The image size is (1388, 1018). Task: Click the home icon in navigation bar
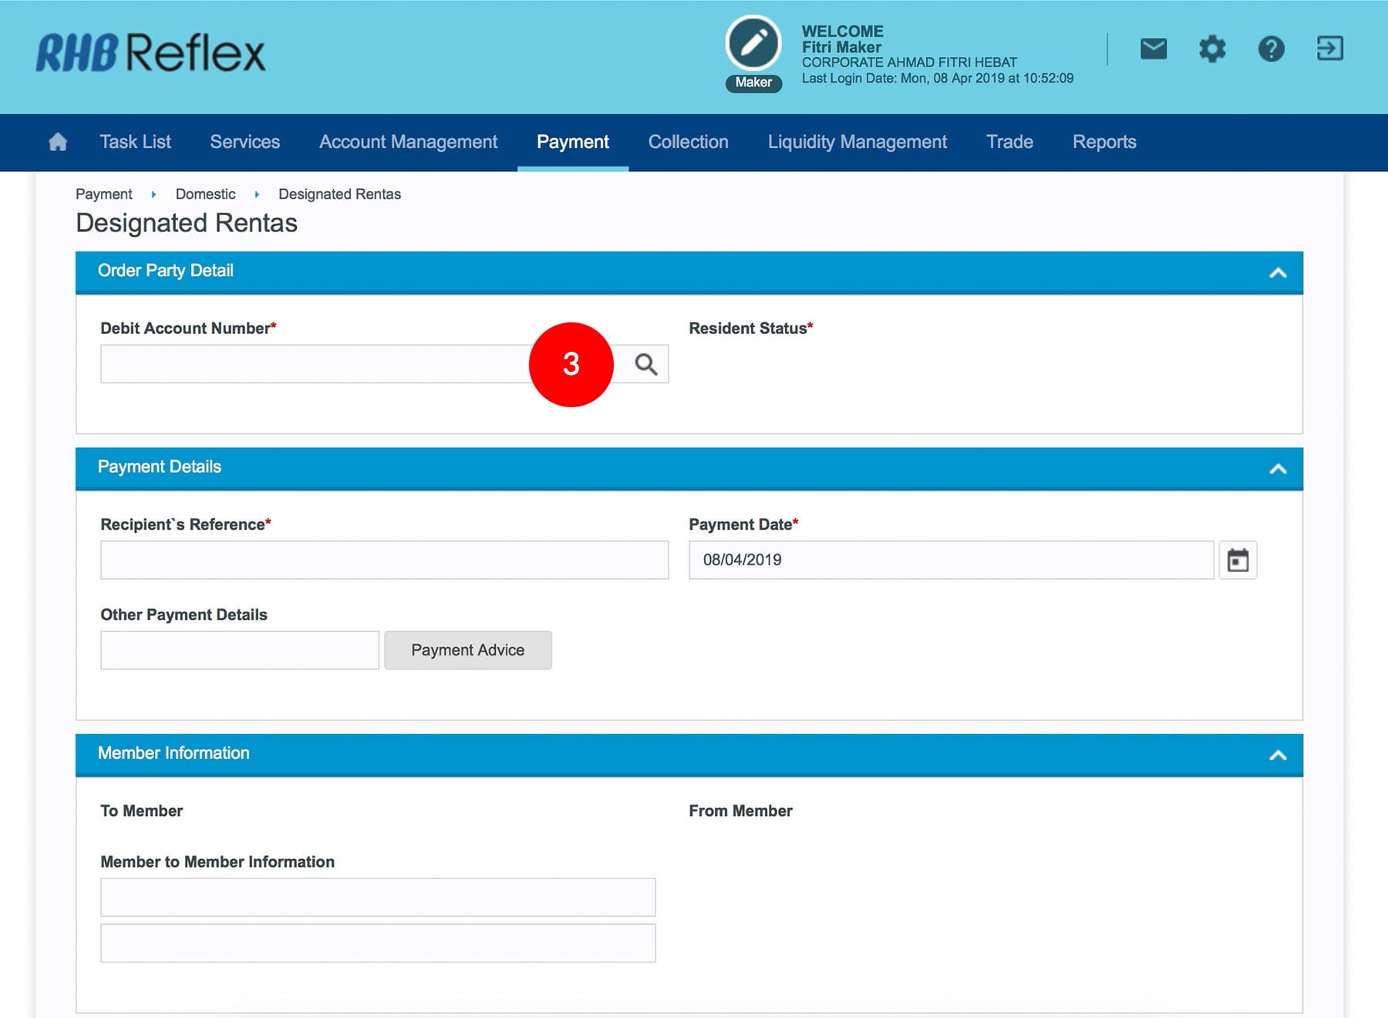pos(58,142)
